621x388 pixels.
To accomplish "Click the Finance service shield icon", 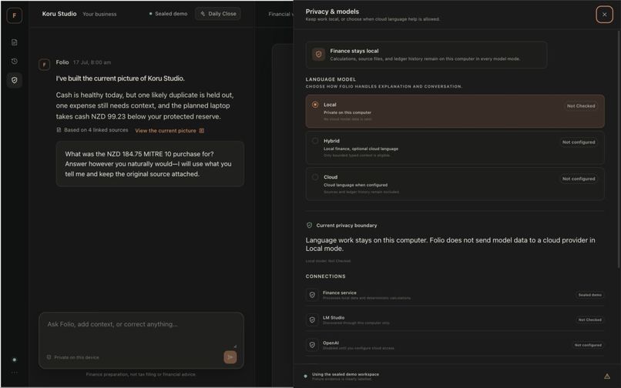I will (312, 295).
